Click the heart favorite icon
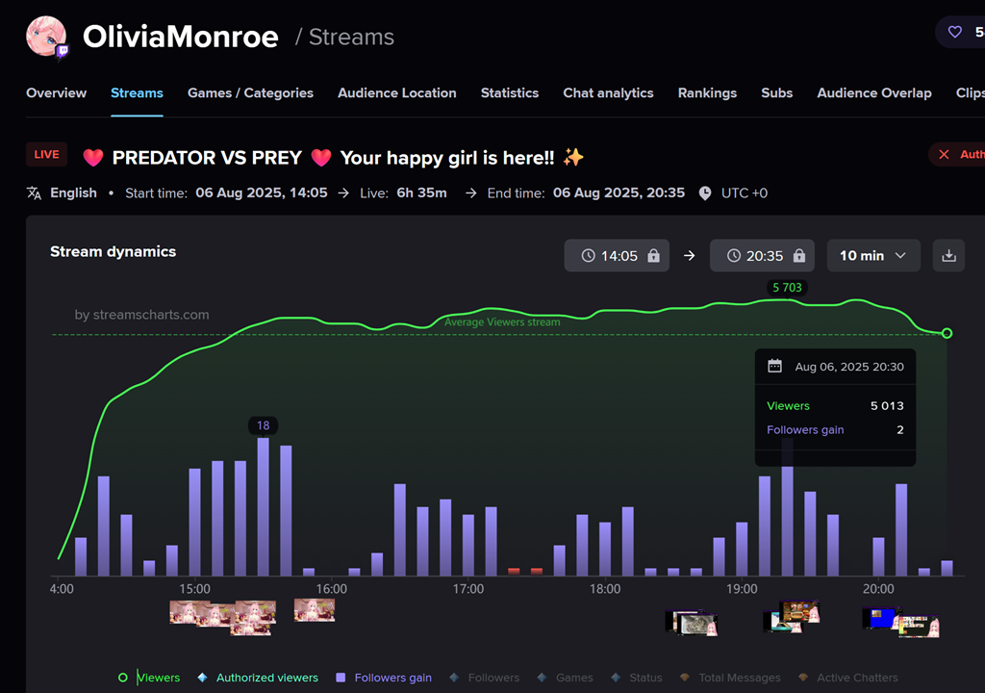This screenshot has height=693, width=985. click(954, 32)
